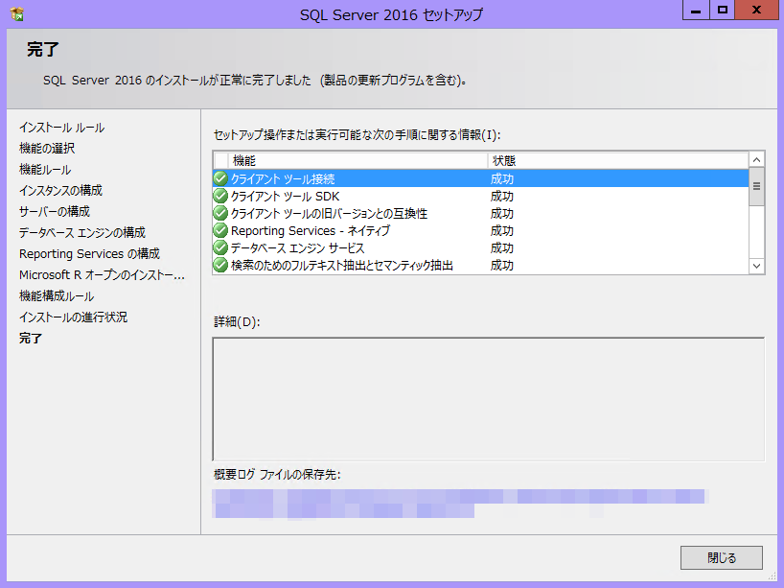
Task: Click green checkmark beside データベース エンジン サービス
Action: pyautogui.click(x=220, y=247)
